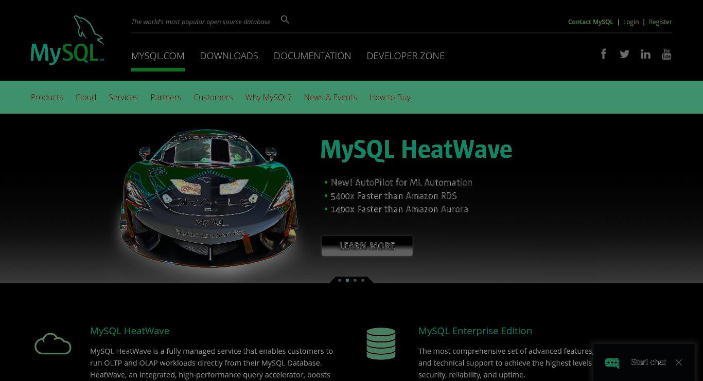
Task: Click 'New! AutoPilot for ML Automation' text
Action: [x=401, y=183]
